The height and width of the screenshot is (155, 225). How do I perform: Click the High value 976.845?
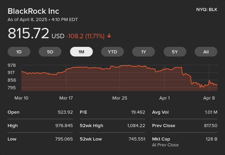click(x=64, y=125)
